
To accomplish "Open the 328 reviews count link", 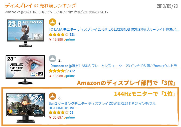I will pyautogui.click(x=72, y=34).
